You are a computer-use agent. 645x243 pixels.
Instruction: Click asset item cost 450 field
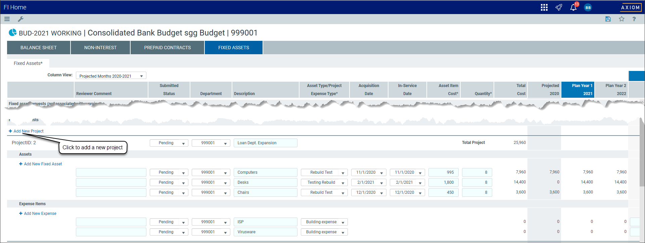[444, 192]
